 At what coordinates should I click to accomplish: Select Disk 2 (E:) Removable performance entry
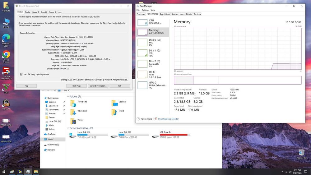coord(152,64)
